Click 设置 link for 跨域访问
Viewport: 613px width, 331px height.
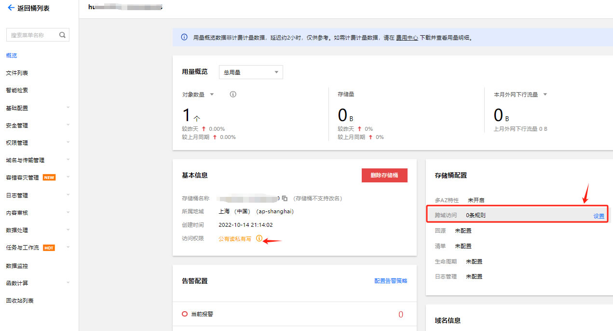599,216
